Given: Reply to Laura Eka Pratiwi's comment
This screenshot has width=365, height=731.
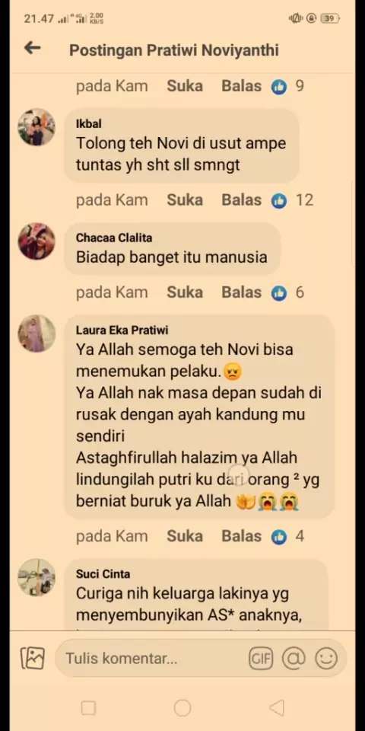Looking at the screenshot, I should point(241,536).
